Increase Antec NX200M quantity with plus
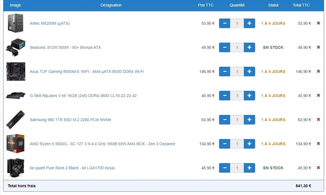Image resolution: width=326 pixels, height=195 pixels. tap(249, 23)
